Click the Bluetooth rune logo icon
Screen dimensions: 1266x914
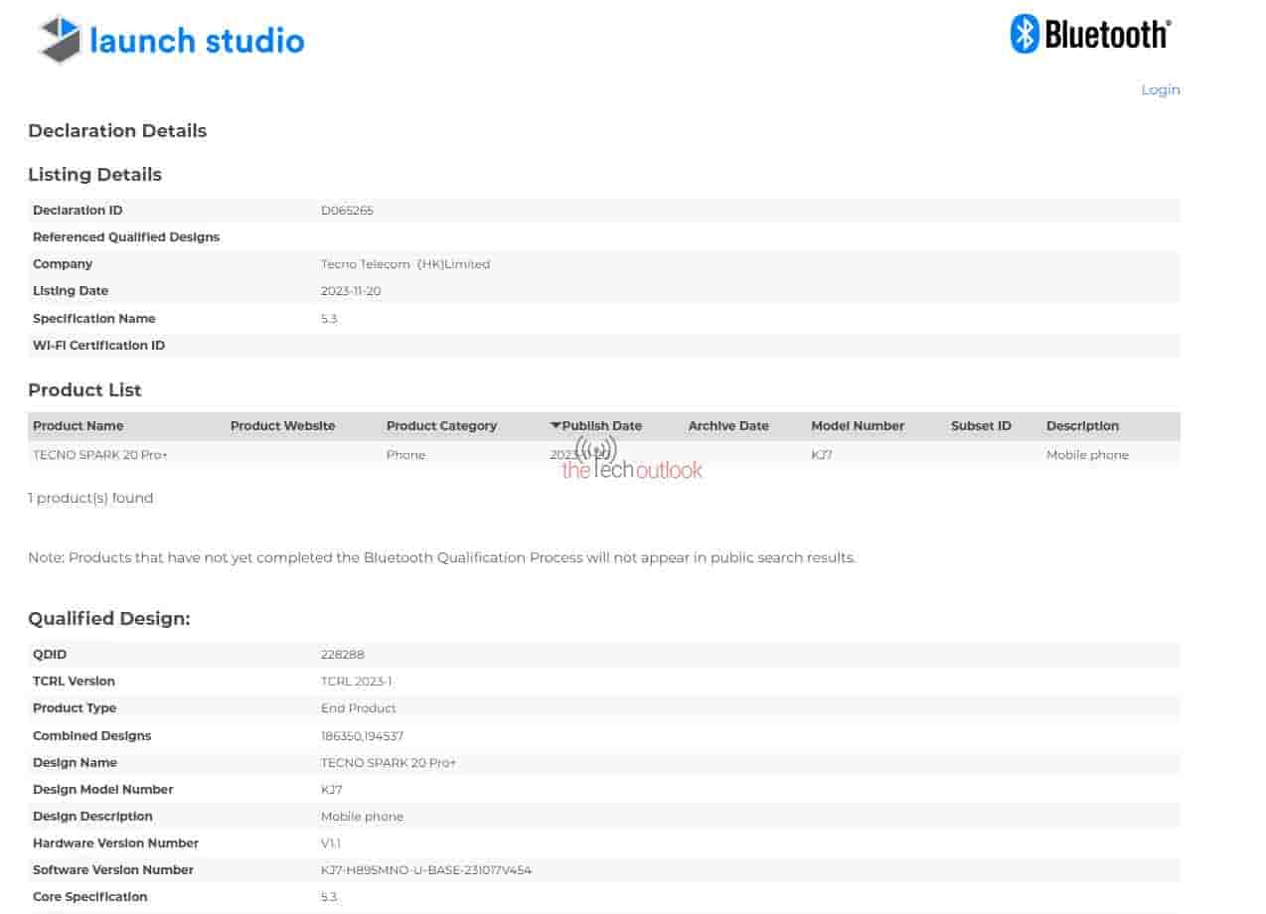point(1025,34)
